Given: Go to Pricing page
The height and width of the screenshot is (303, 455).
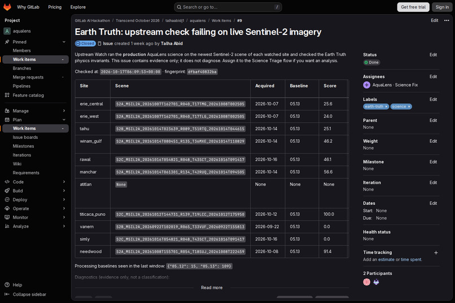Looking at the screenshot, I should pos(55,7).
